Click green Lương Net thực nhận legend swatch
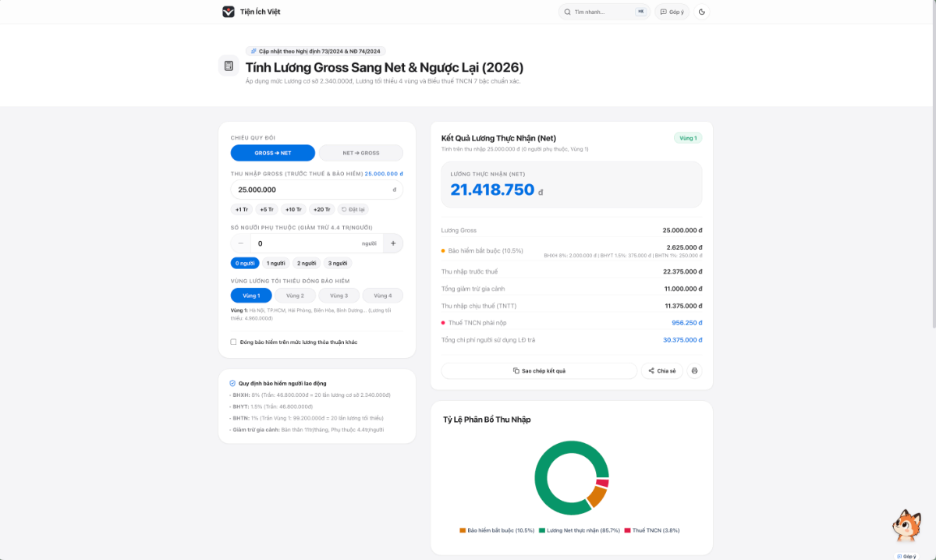This screenshot has width=936, height=560. click(x=542, y=530)
